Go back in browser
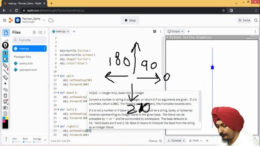This screenshot has height=146, width=260. click(4, 11)
